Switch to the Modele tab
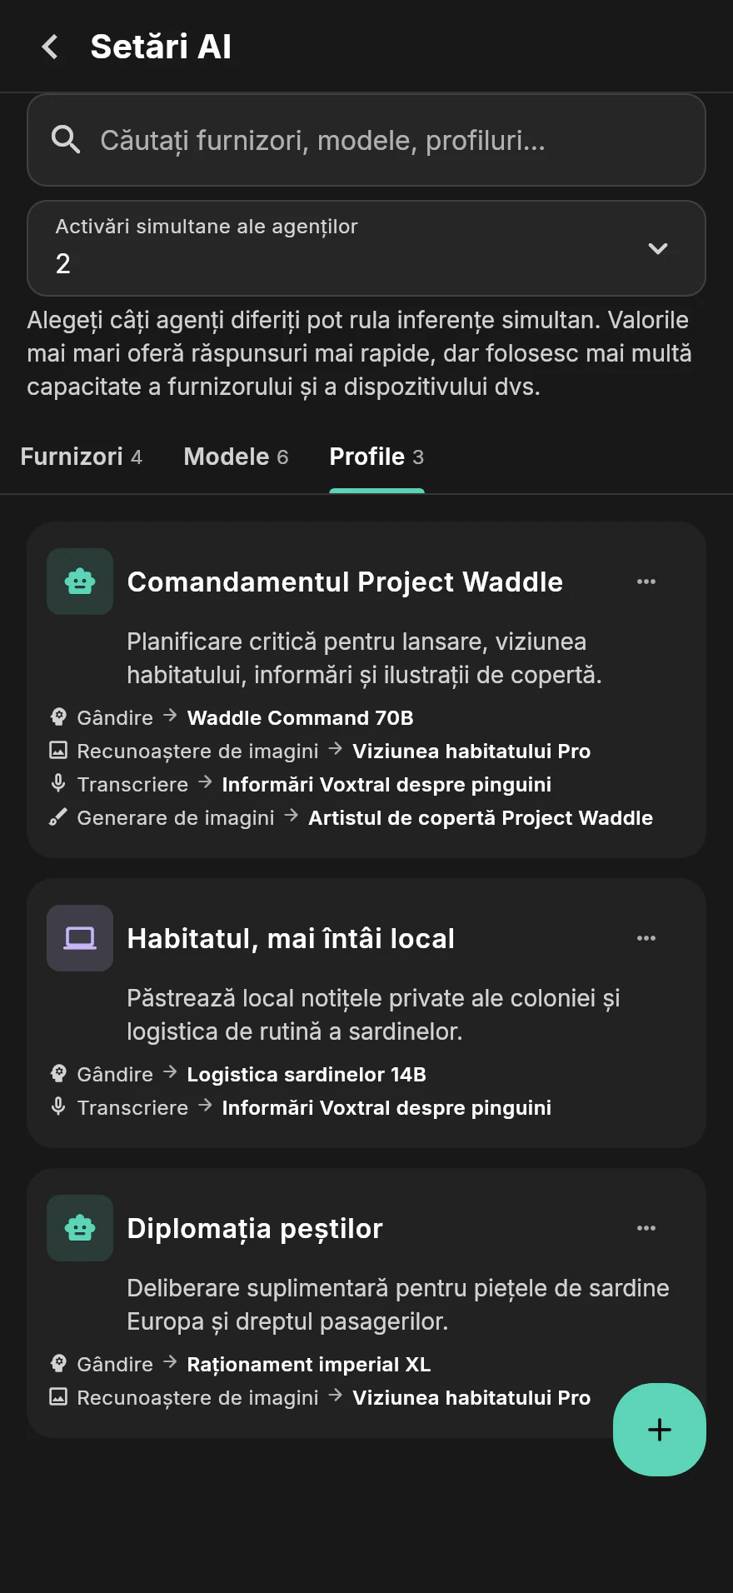 236,457
